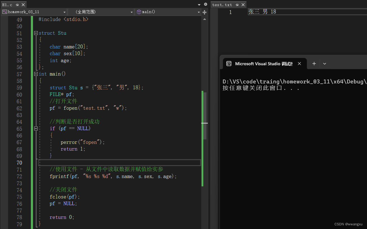The width and height of the screenshot is (367, 229).
Task: Click the pf = NULL; line
Action: 63,204
